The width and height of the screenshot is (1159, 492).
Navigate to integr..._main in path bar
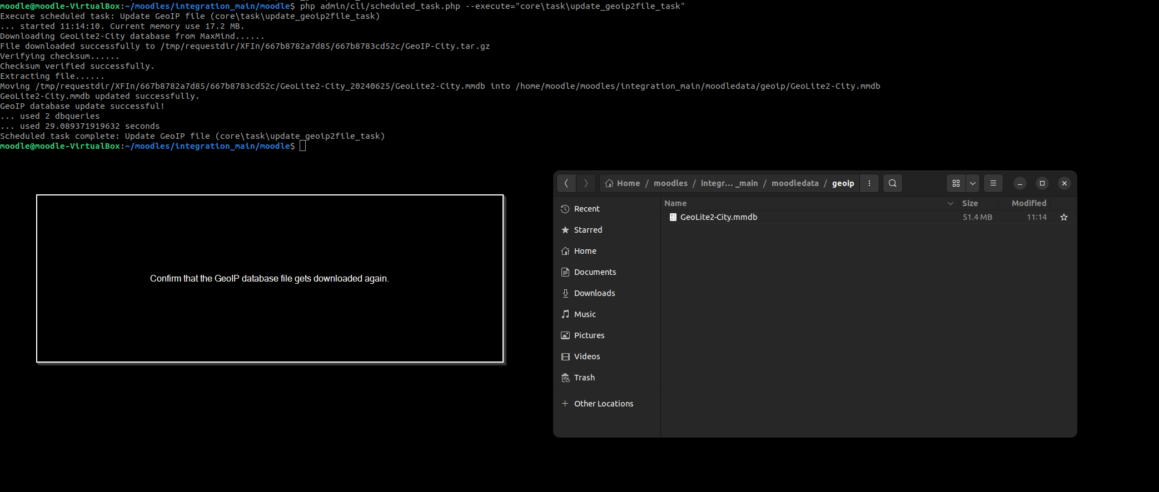[729, 183]
